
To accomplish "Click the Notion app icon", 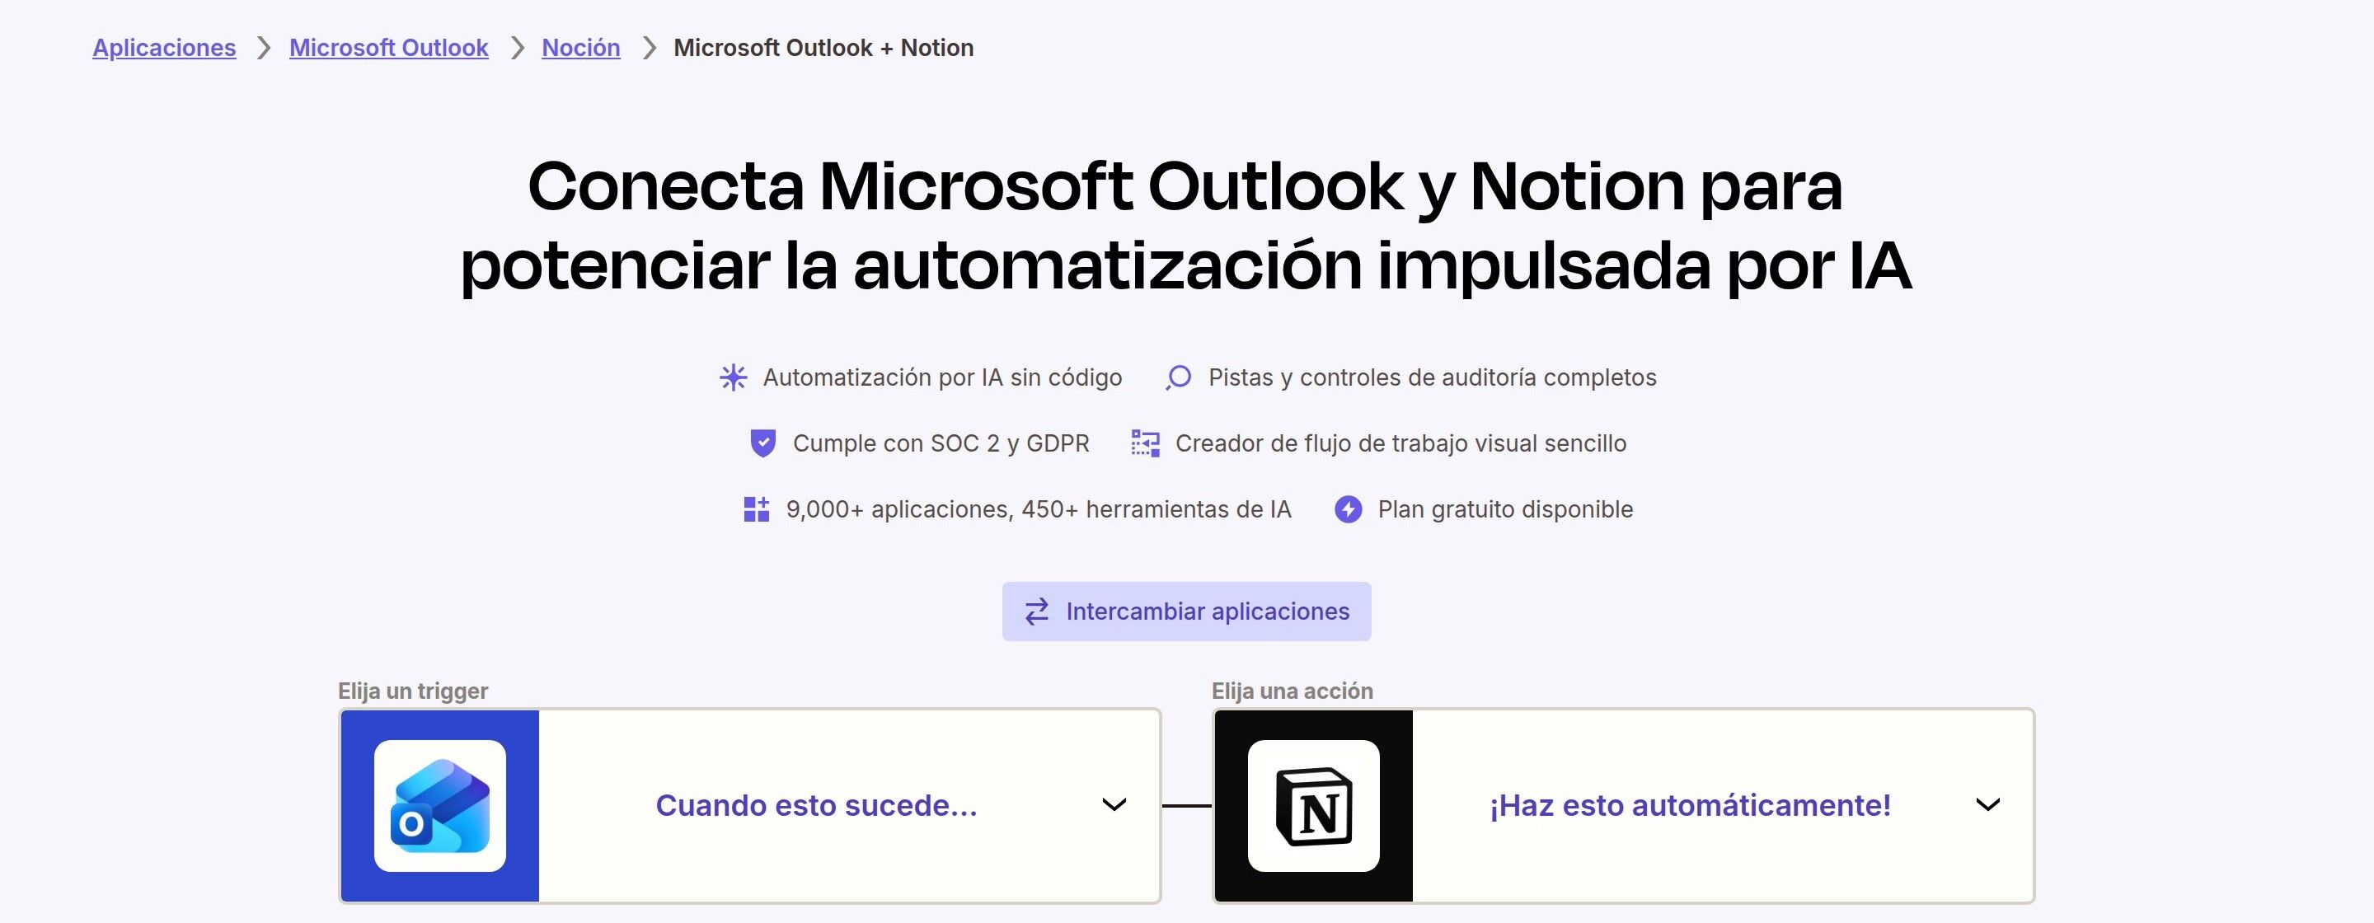I will click(x=1313, y=806).
